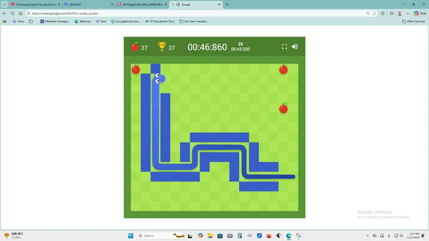Image resolution: width=429 pixels, height=241 pixels.
Task: Launch Copilot from taskbar
Action: tap(200, 236)
